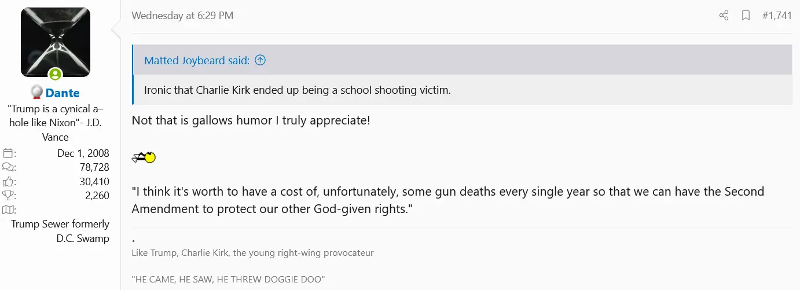Click the joined-date calendar icon
800x290 pixels.
coord(8,154)
